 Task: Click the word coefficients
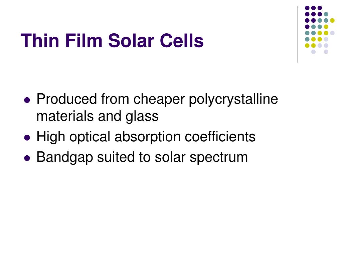point(220,137)
